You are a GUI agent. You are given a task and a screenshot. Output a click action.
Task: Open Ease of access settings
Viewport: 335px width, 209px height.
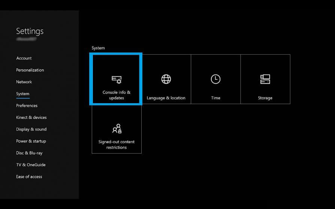point(29,176)
